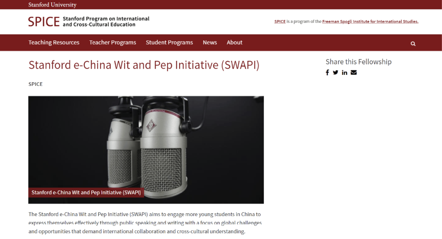442x239 pixels.
Task: Click the SPICE label under the title
Action: (36, 84)
